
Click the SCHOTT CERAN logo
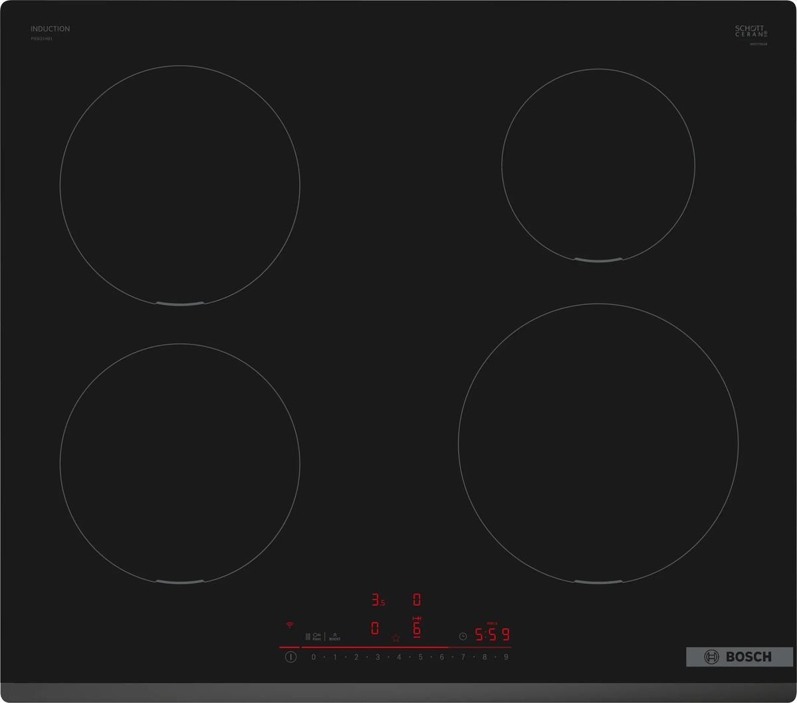(751, 31)
